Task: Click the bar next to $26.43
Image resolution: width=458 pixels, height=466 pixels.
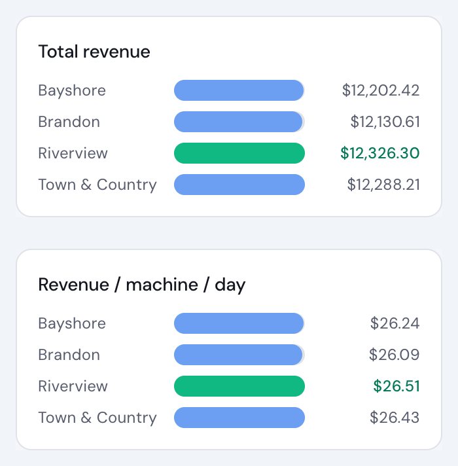Action: [239, 418]
